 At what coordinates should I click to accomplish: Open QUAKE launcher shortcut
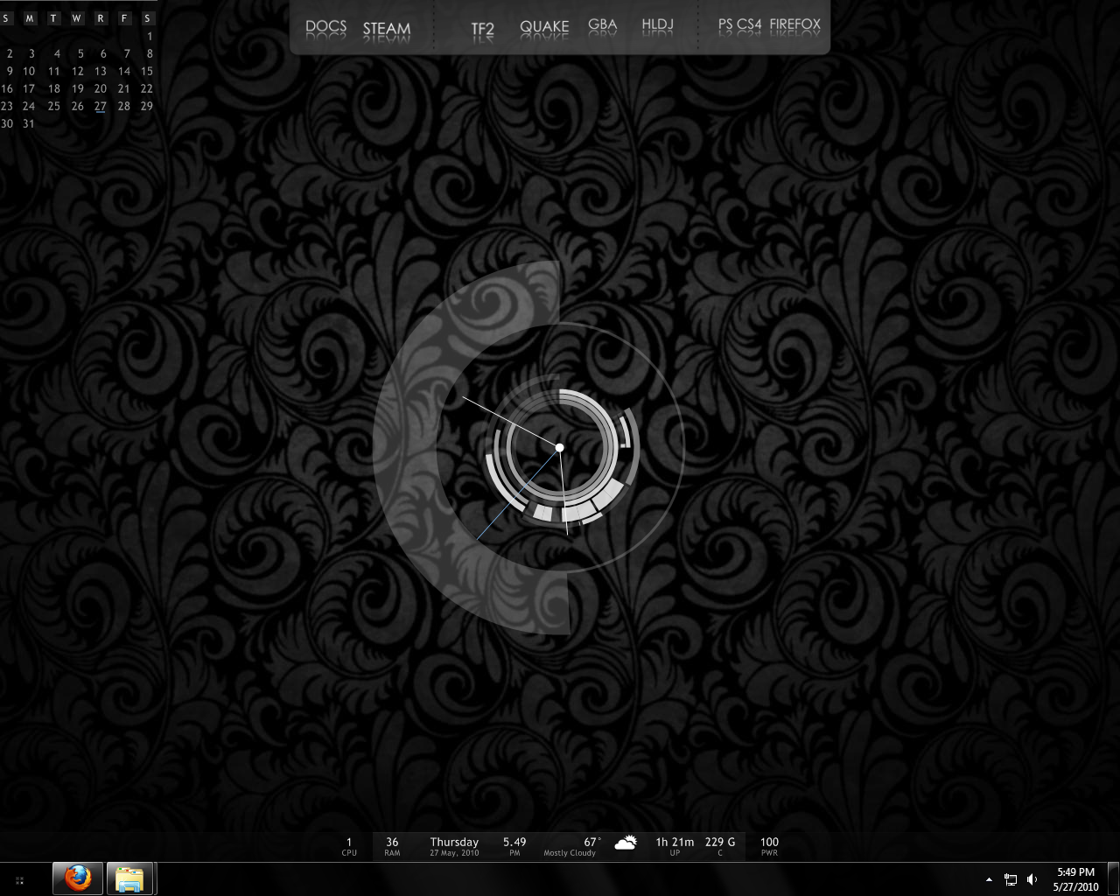544,27
